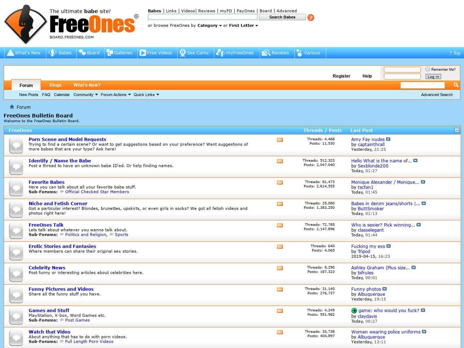Open RSS feed icon for Niche and Fetish Corner
The height and width of the screenshot is (348, 464).
280,204
